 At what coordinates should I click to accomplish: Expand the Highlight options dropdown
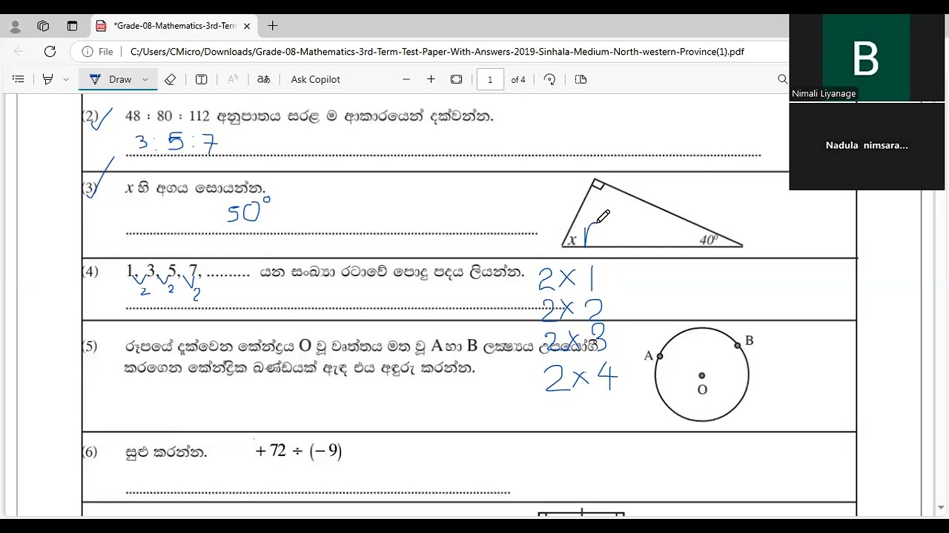coord(66,79)
